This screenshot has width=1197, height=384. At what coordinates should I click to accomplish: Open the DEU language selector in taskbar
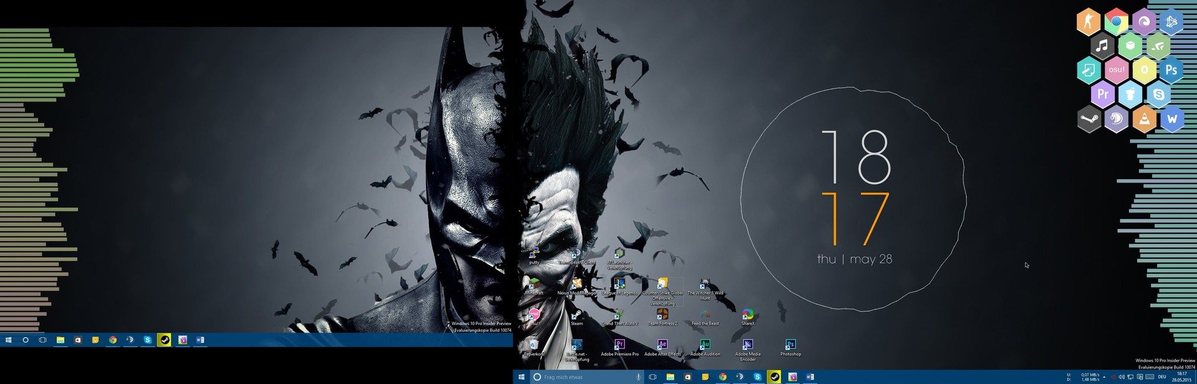(1162, 377)
